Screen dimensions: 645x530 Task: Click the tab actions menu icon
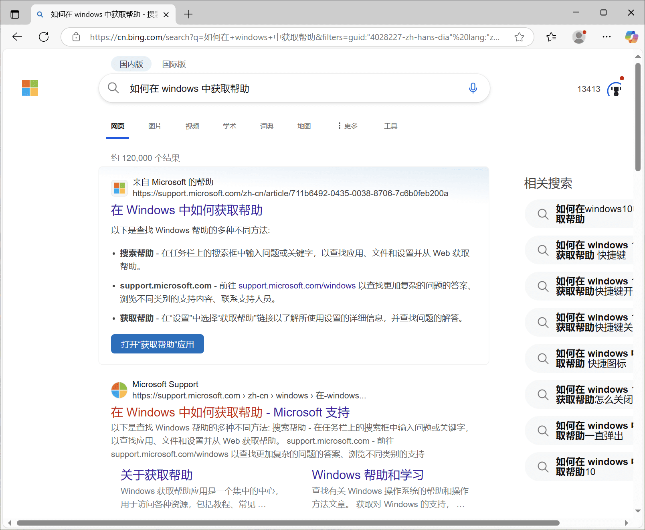(15, 14)
